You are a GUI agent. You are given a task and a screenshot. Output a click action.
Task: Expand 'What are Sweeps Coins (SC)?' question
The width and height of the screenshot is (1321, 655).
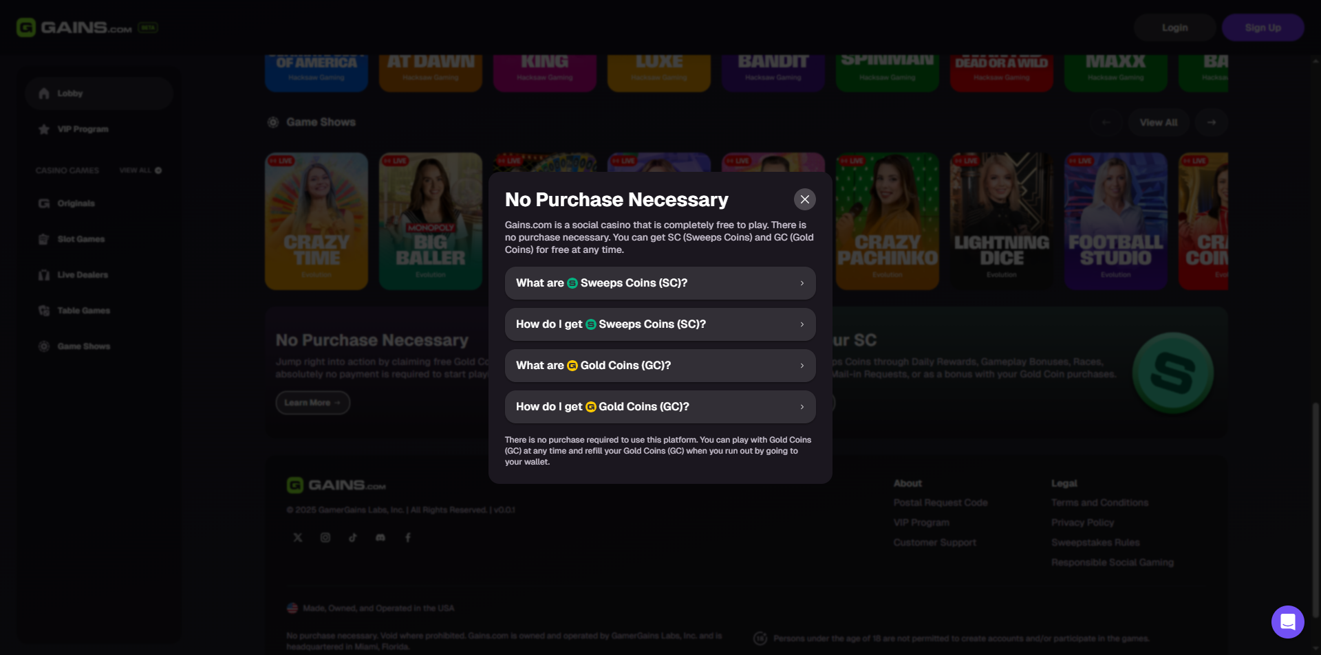(x=660, y=283)
